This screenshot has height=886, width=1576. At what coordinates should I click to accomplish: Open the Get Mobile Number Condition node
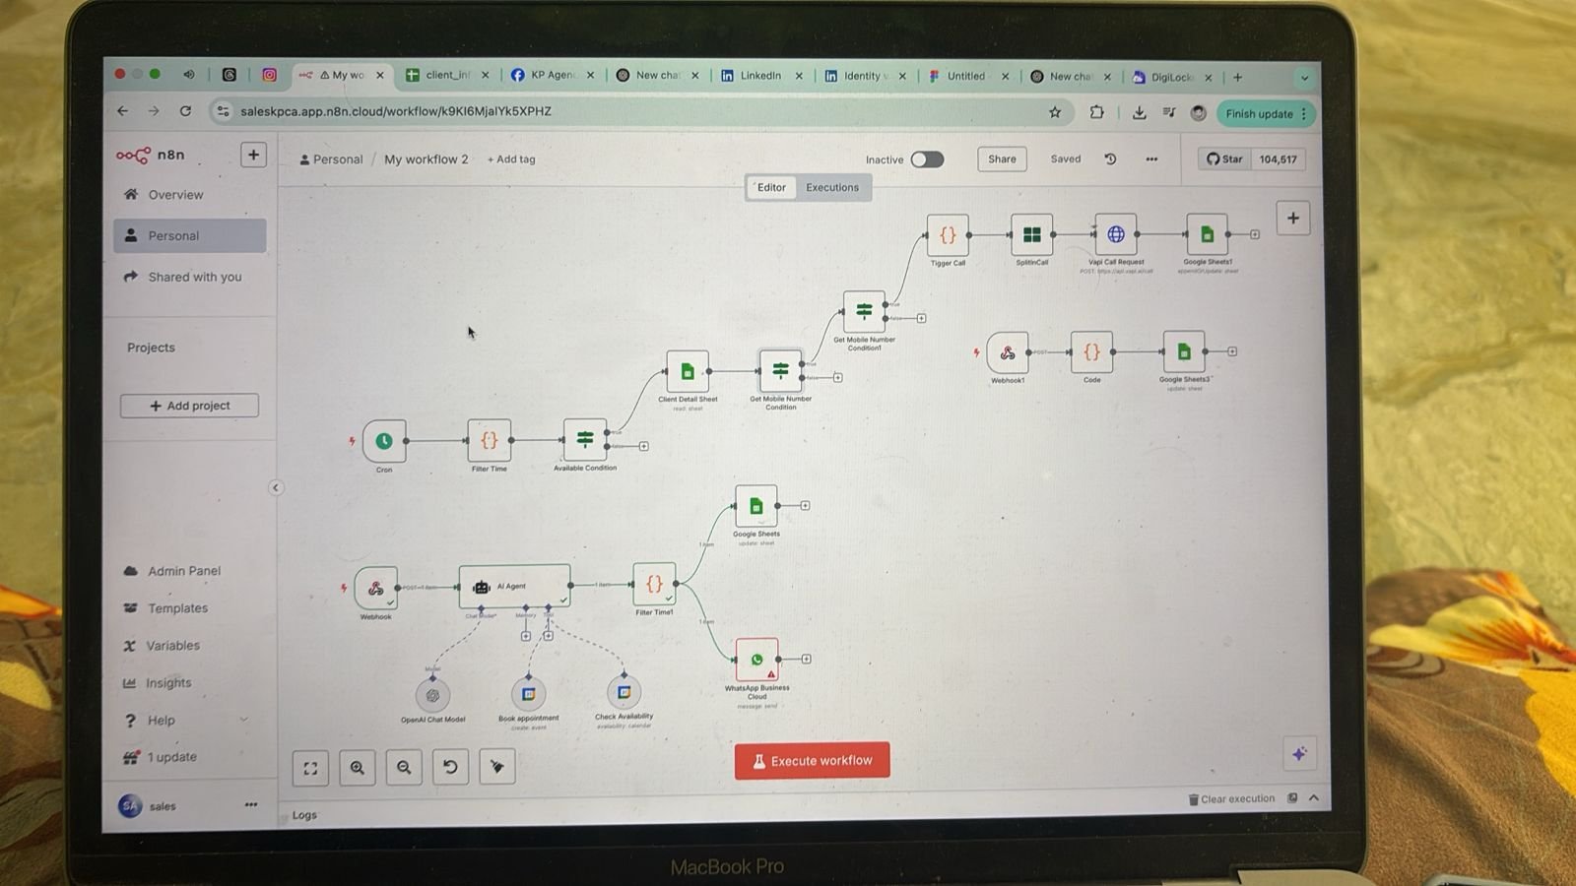[780, 371]
